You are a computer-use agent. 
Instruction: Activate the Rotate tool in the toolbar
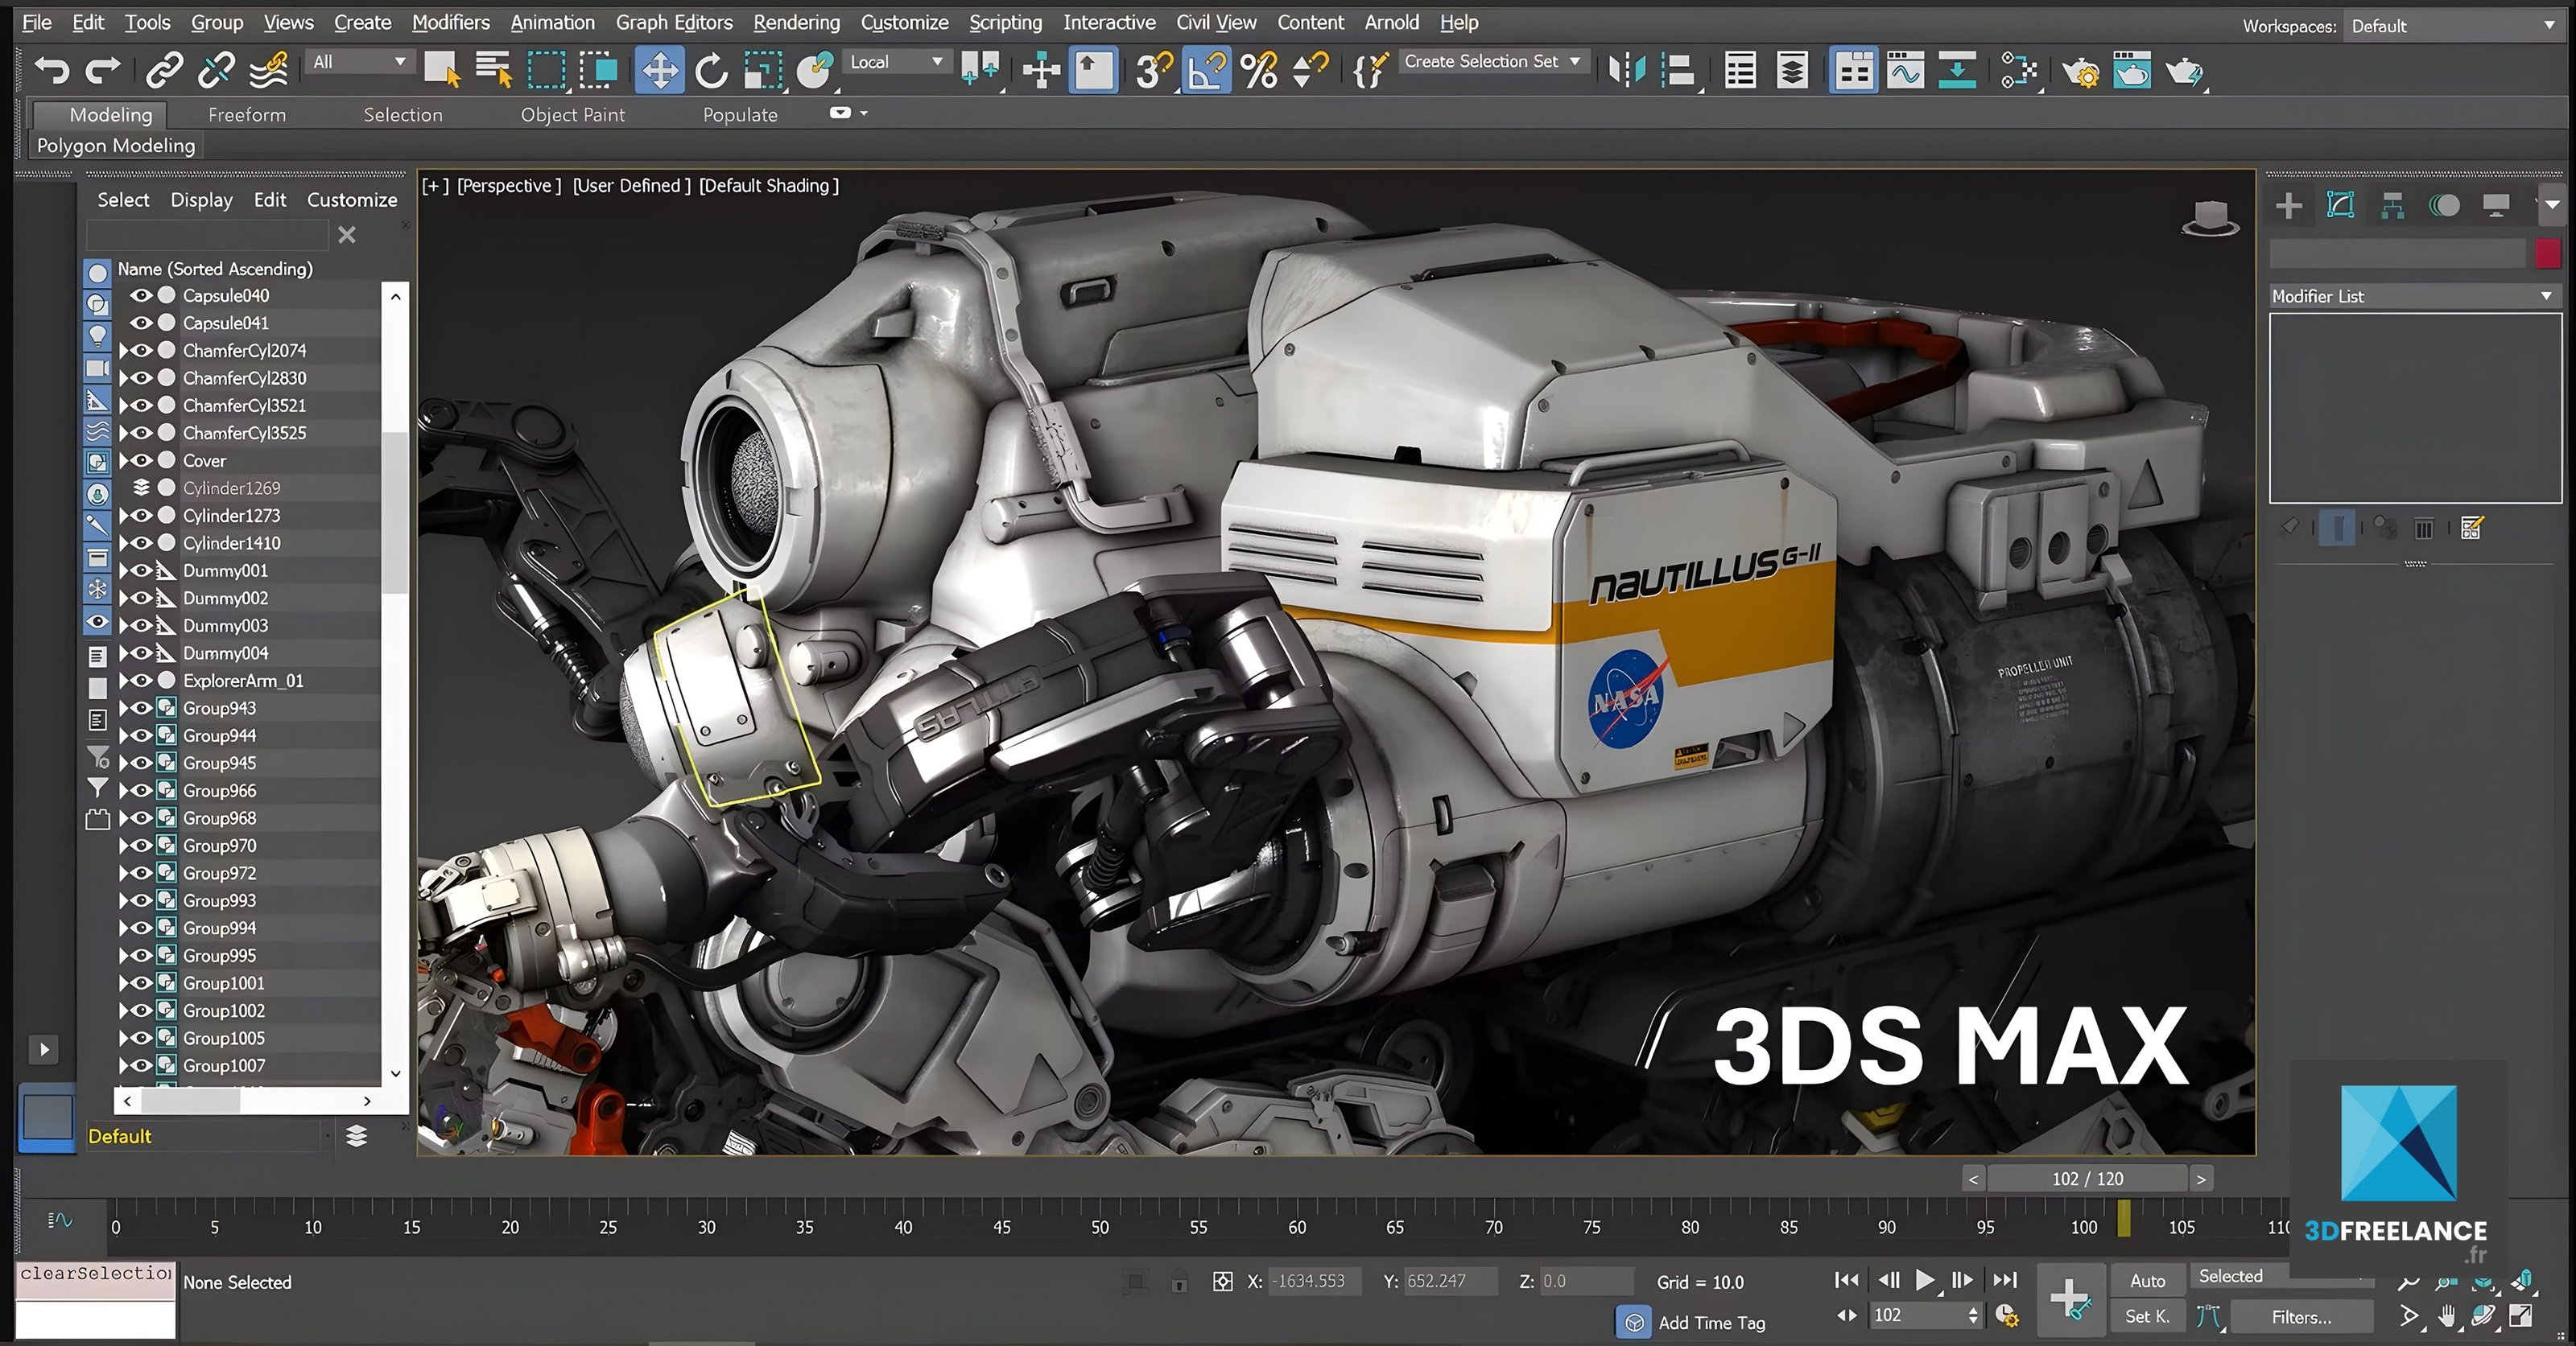(711, 70)
